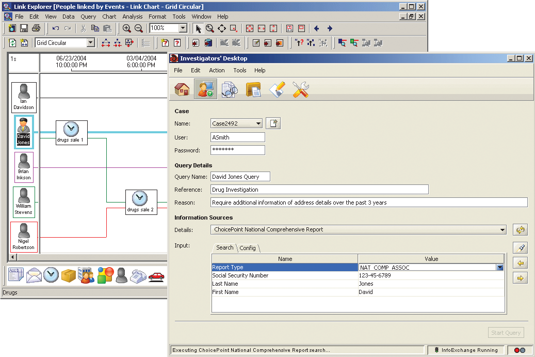Open the Case Name dropdown showing Case2492
Image resolution: width=535 pixels, height=357 pixels.
[x=258, y=123]
